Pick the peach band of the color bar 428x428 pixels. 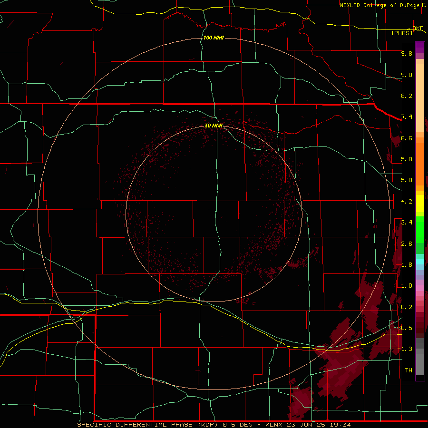coord(420,97)
